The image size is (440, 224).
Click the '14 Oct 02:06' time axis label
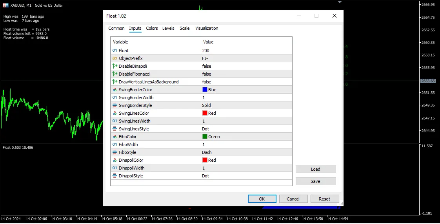click(36, 219)
